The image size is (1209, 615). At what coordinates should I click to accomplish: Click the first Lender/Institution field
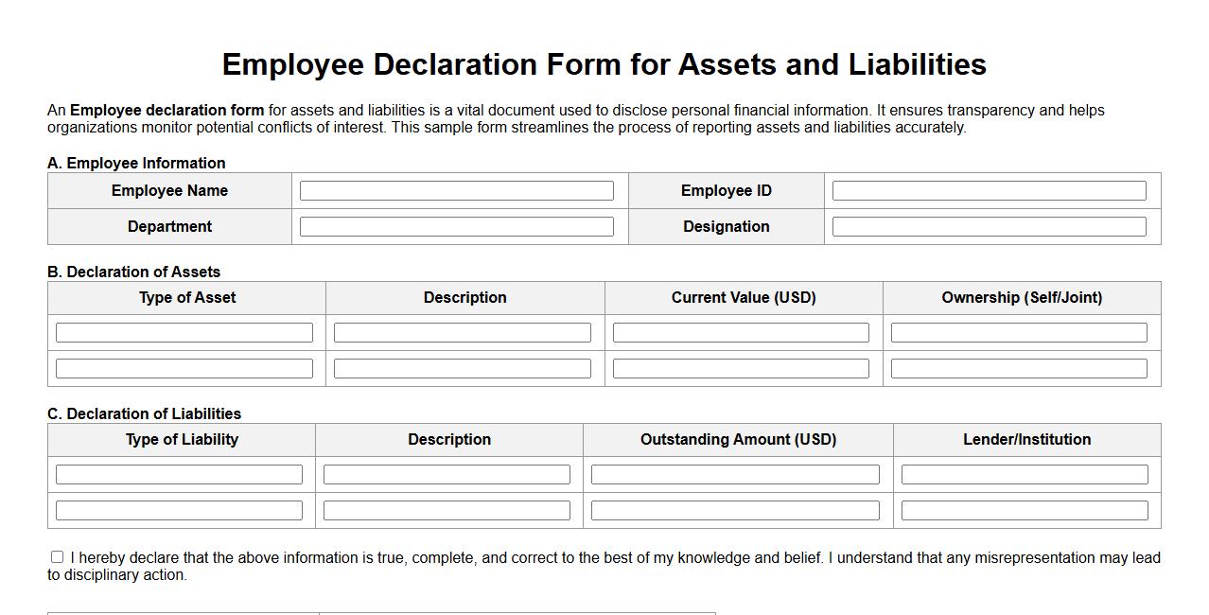coord(1025,473)
